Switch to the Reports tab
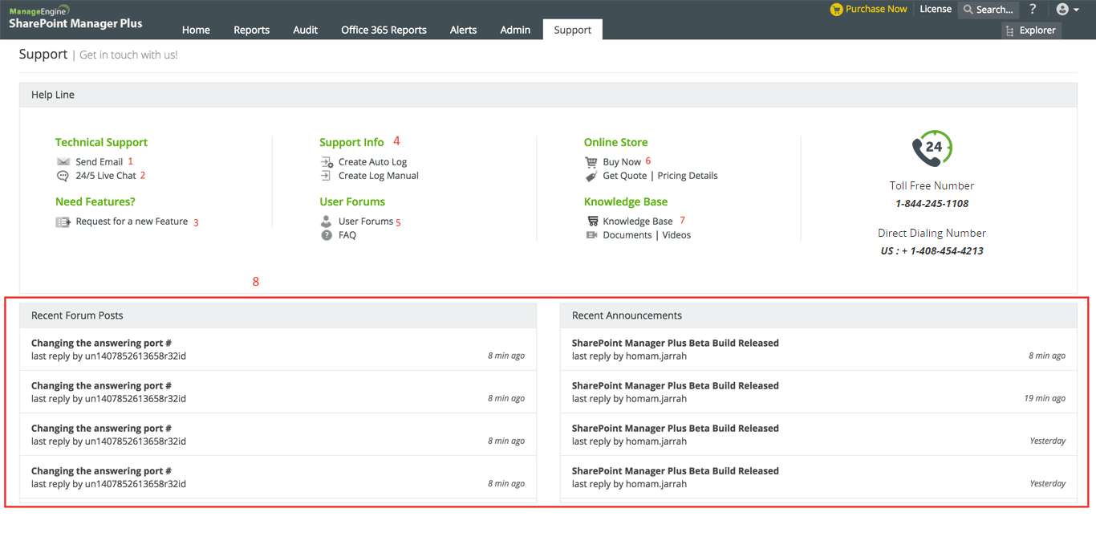1096x537 pixels. (251, 30)
